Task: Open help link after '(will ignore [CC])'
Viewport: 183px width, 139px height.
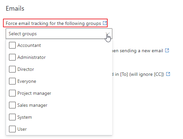Action: pyautogui.click(x=168, y=74)
